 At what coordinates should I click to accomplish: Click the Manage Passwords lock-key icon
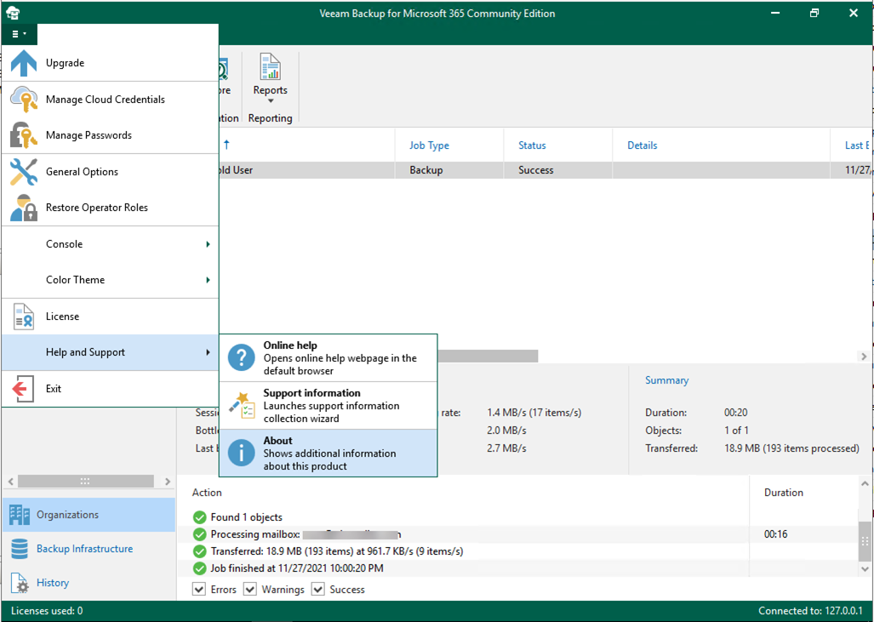click(x=24, y=135)
